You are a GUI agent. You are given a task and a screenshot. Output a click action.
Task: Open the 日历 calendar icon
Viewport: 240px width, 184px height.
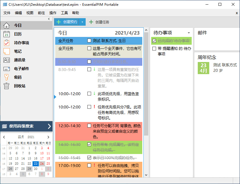[6, 34]
